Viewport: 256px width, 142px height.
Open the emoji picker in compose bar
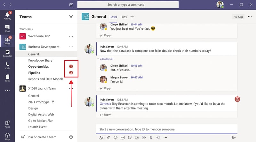(116, 138)
